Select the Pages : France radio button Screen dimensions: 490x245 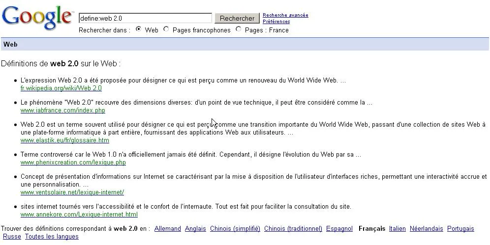point(239,29)
